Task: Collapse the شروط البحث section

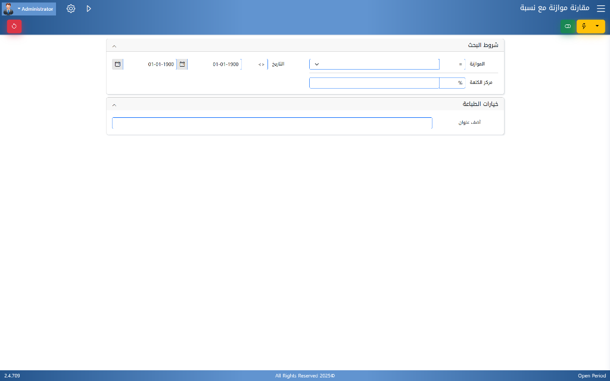Action: click(114, 46)
